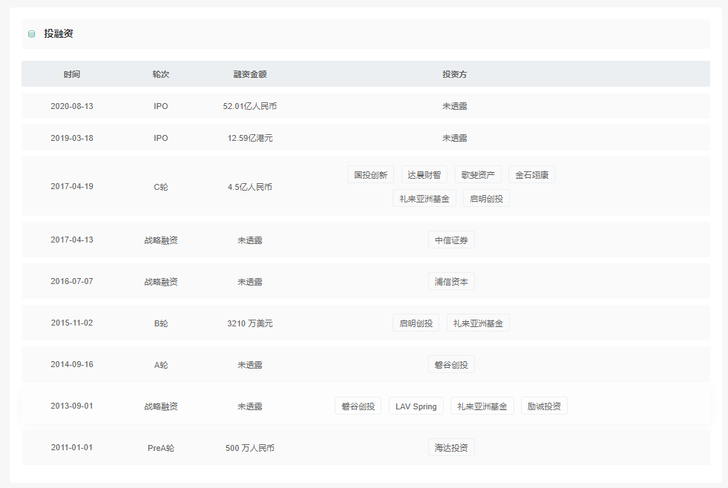728x488 pixels.
Task: Click the B轮 round cell
Action: pyautogui.click(x=160, y=323)
